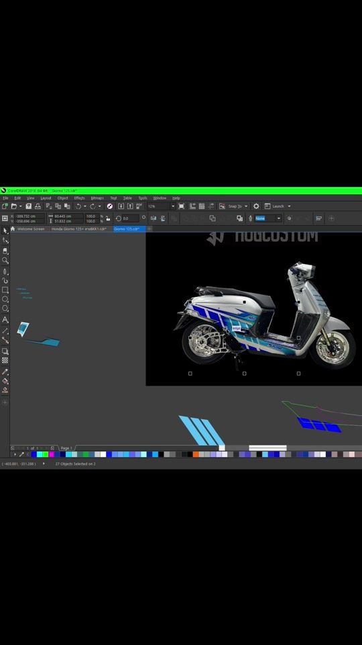Click the '27 Objects Selected' status text
This screenshot has width=362, height=645.
pyautogui.click(x=76, y=464)
